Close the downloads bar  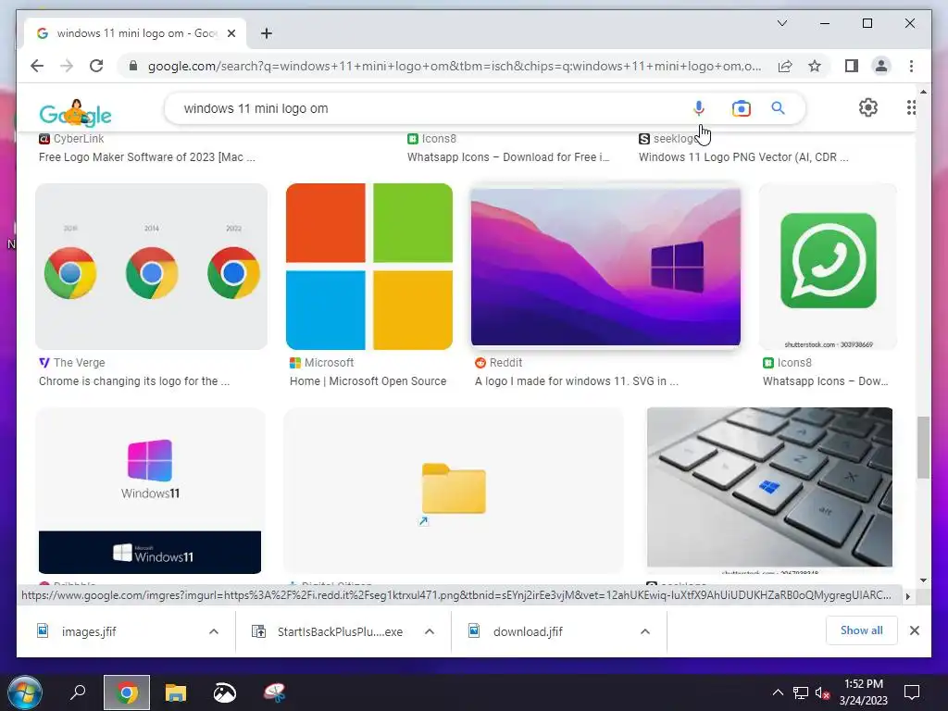pos(914,630)
